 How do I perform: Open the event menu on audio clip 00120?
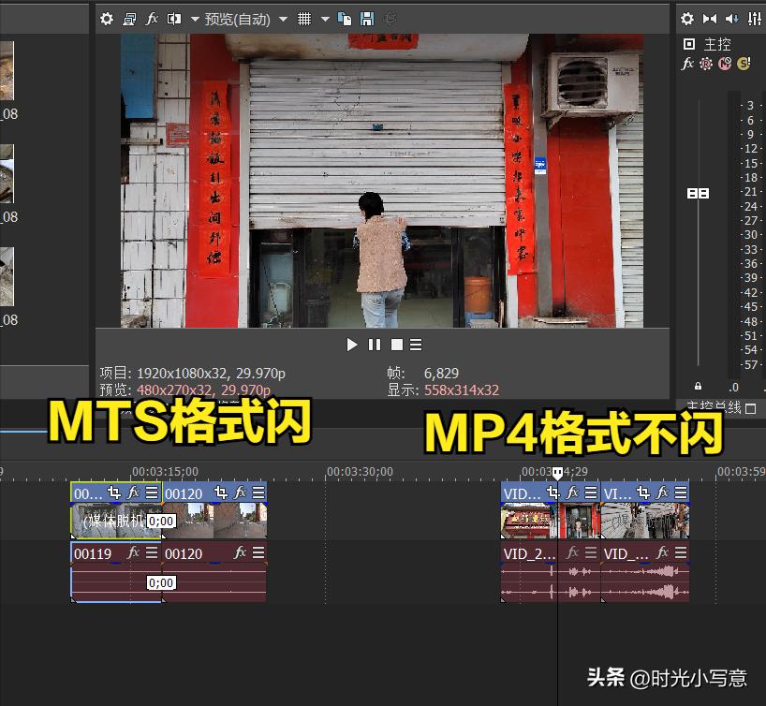[257, 552]
